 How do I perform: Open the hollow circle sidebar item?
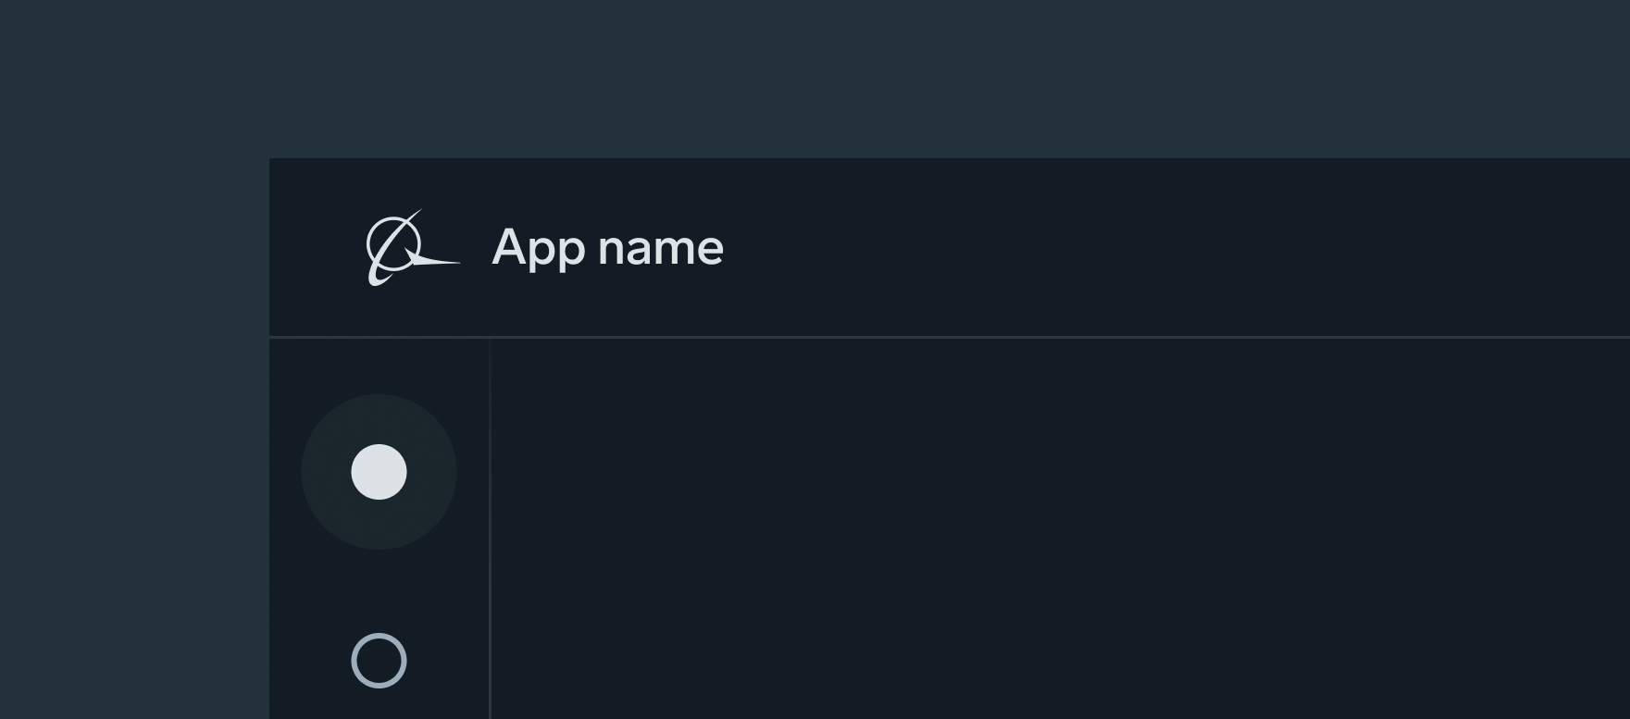tap(379, 661)
